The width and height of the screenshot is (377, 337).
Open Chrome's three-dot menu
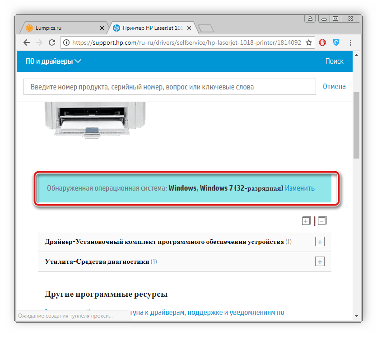tap(350, 42)
